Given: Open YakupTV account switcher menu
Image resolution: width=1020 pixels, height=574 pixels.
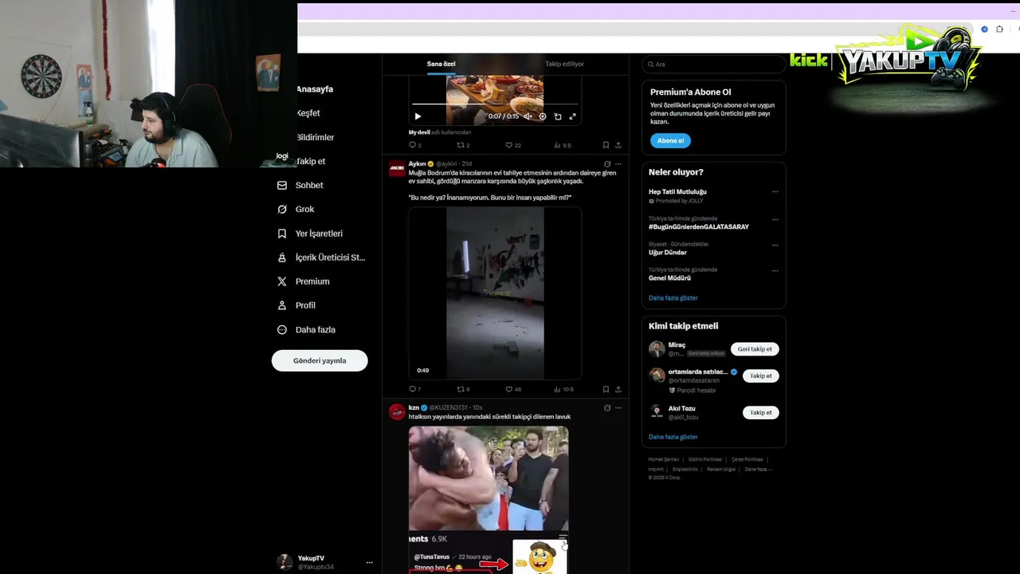Looking at the screenshot, I should pos(325,562).
